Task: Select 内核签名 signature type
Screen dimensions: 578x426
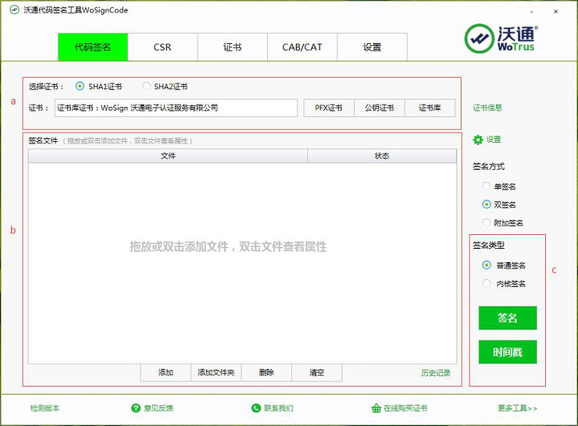Action: pos(487,283)
